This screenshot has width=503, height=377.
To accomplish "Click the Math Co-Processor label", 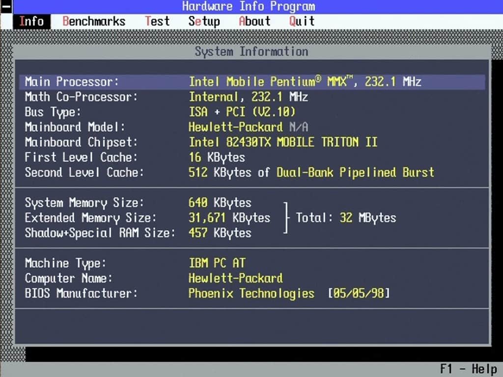I will coord(81,97).
